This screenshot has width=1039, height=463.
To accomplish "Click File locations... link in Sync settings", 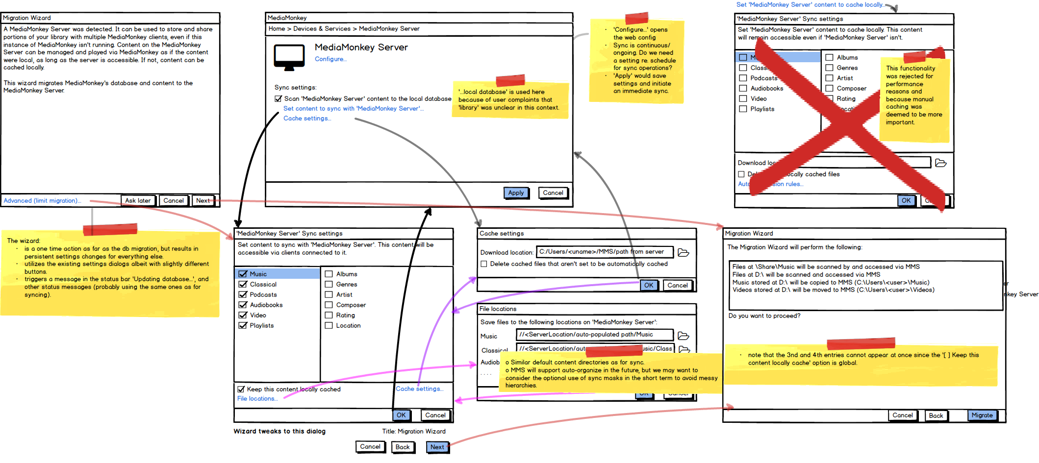I will click(257, 399).
